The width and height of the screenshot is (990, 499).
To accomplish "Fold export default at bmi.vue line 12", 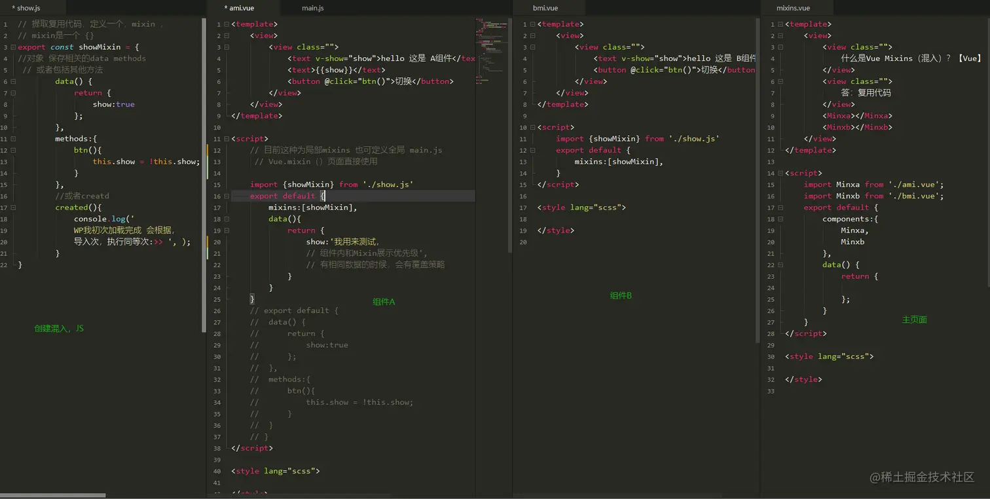I will point(533,150).
